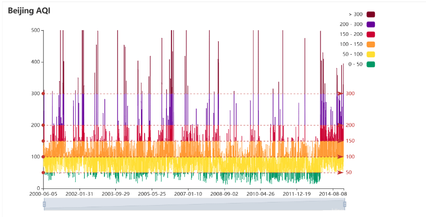Click the '200 - 300' legend label
The image size is (426, 217).
[351, 24]
